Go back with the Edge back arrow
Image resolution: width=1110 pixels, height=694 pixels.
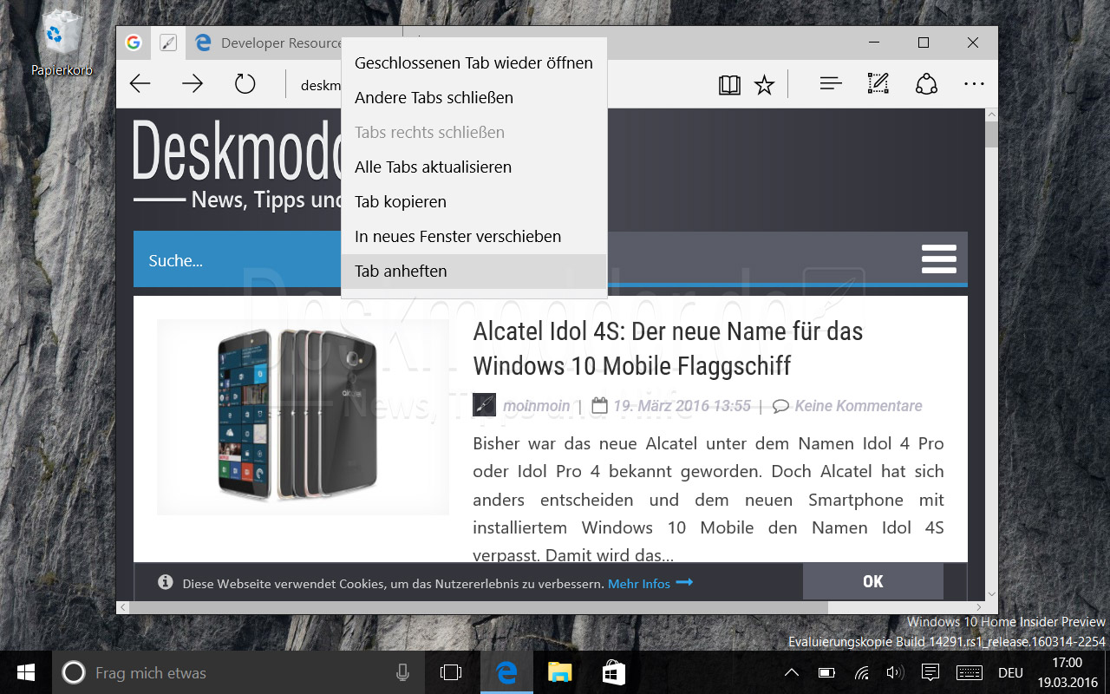click(x=140, y=84)
